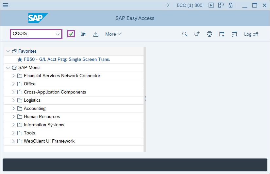270x174 pixels.
Task: Click the folder icon beside Human Resources
Action: [20, 117]
